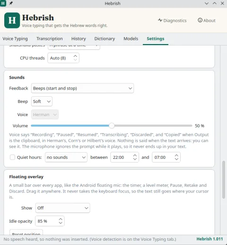Decrease the Idle opacity value
The width and height of the screenshot is (227, 245).
[x=61, y=223]
